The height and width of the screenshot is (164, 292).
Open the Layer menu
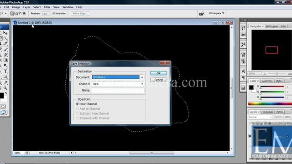26,7
